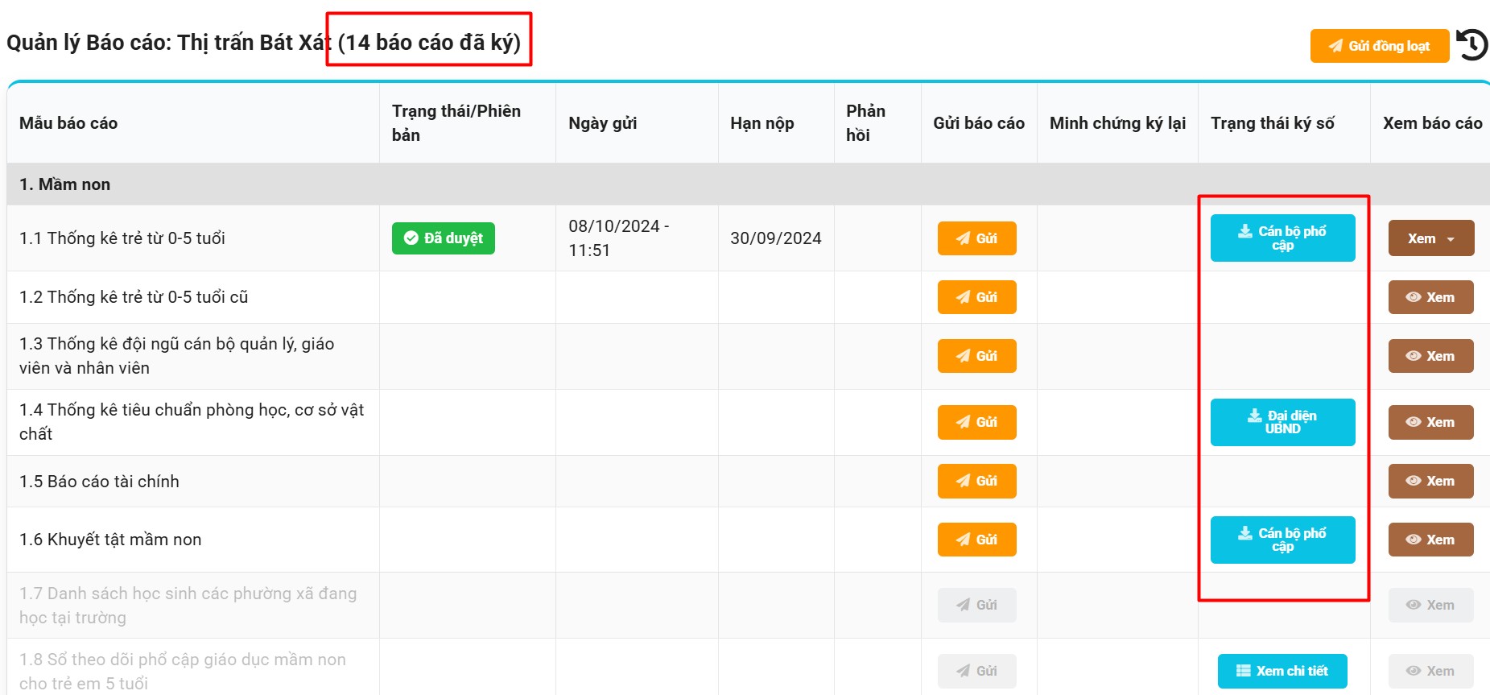Click the history clock icon
This screenshot has height=695, width=1490.
[1472, 45]
